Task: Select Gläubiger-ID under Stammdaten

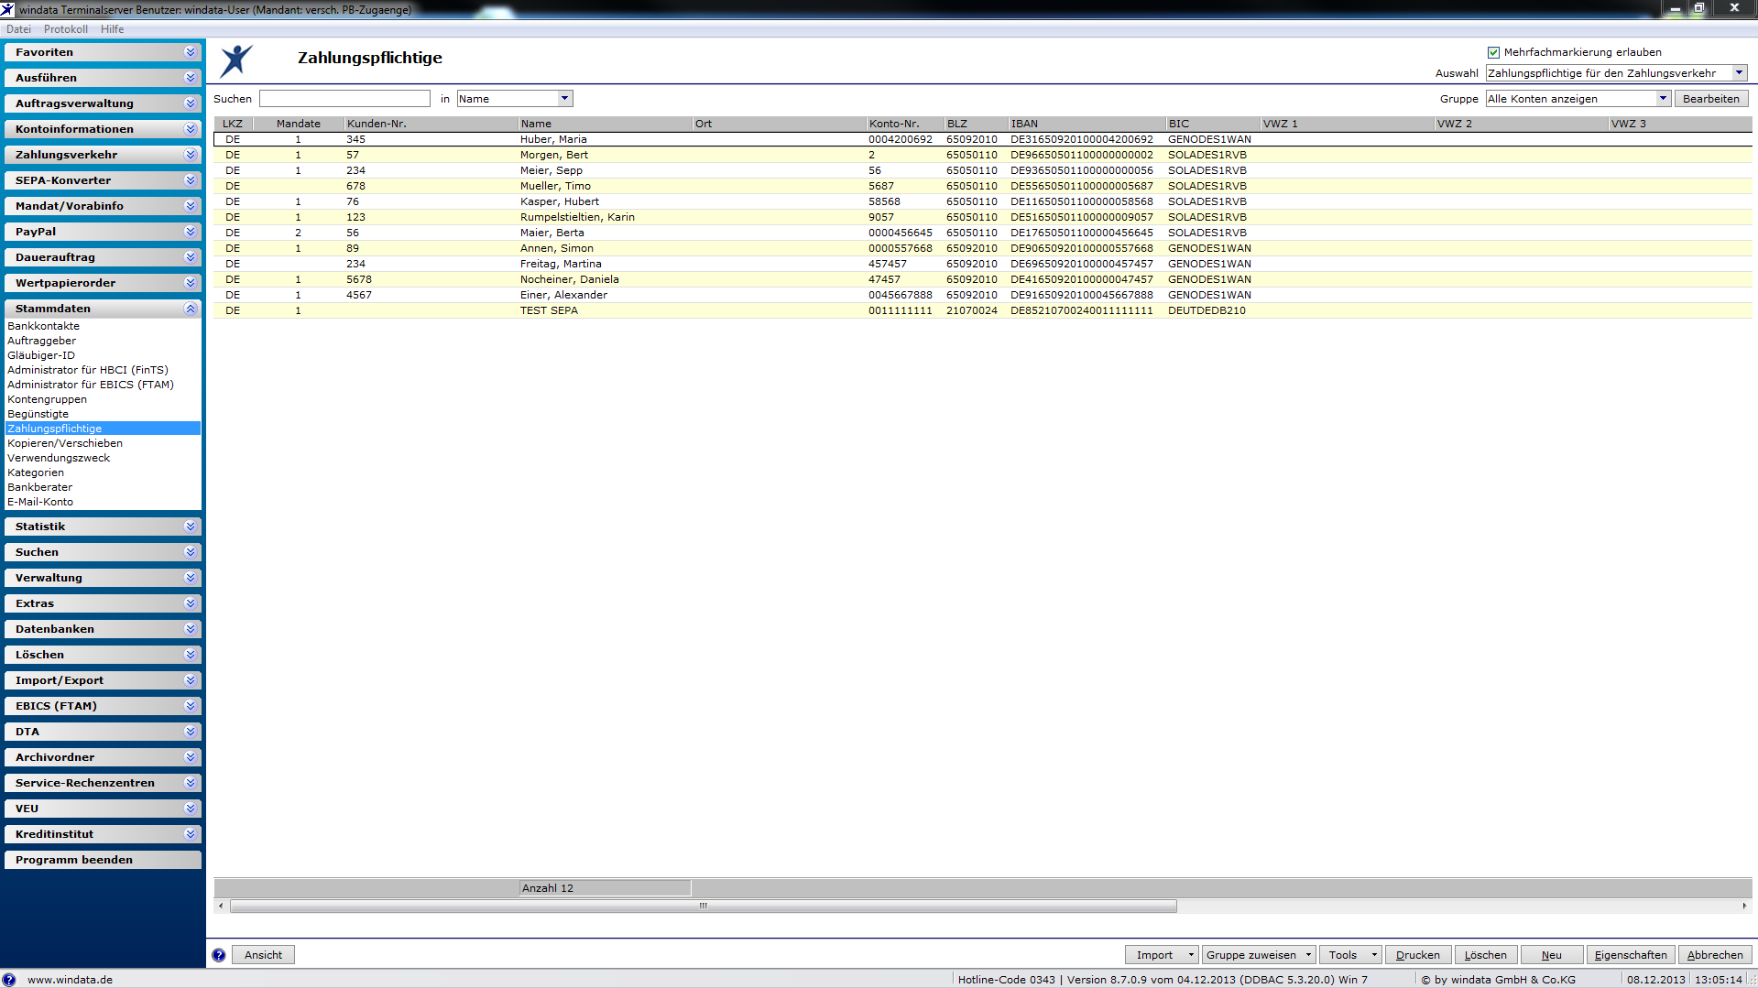Action: [41, 355]
